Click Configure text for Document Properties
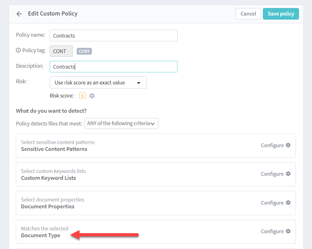Image resolution: width=312 pixels, height=249 pixels. pyautogui.click(x=272, y=203)
